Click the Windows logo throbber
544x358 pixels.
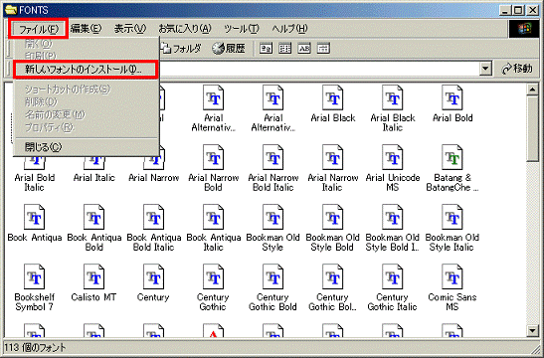coord(524,29)
